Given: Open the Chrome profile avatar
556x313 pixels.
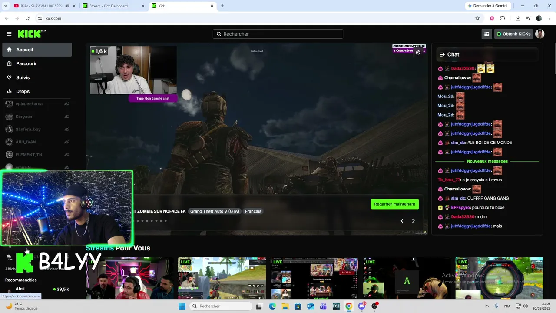Looking at the screenshot, I should (x=539, y=18).
